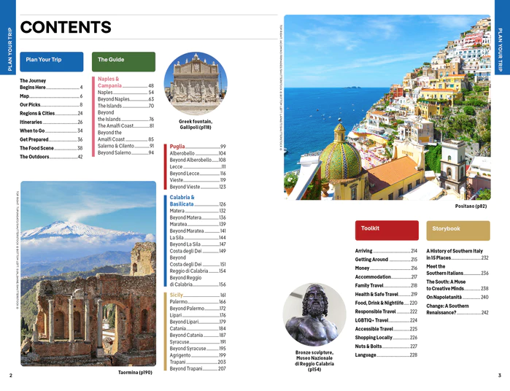Open the red Toolkit section header
Screen dimensions: 510x391
click(x=386, y=229)
